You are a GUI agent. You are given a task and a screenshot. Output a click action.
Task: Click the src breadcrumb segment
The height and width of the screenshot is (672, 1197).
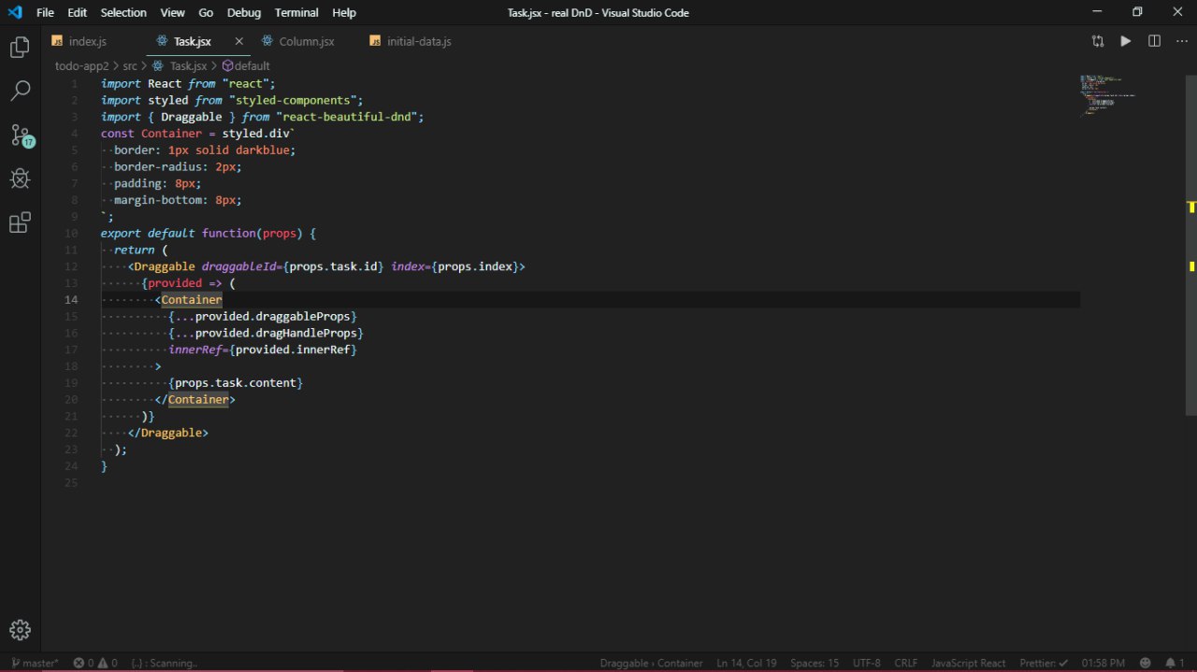pyautogui.click(x=130, y=65)
